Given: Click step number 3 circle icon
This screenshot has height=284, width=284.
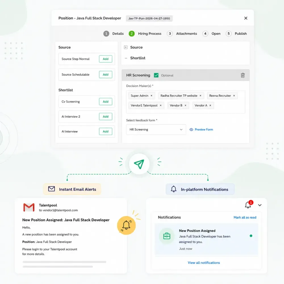Looking at the screenshot, I should pos(170,34).
